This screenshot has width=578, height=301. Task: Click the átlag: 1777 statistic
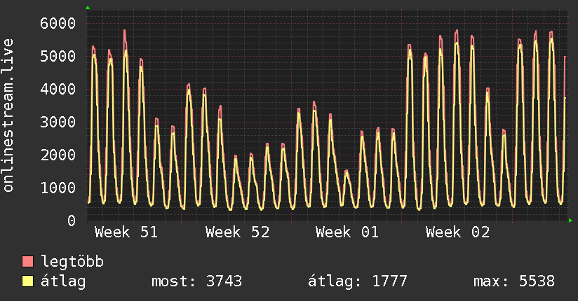[357, 281]
